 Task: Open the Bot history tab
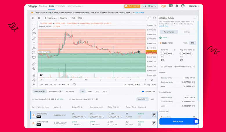70,91
